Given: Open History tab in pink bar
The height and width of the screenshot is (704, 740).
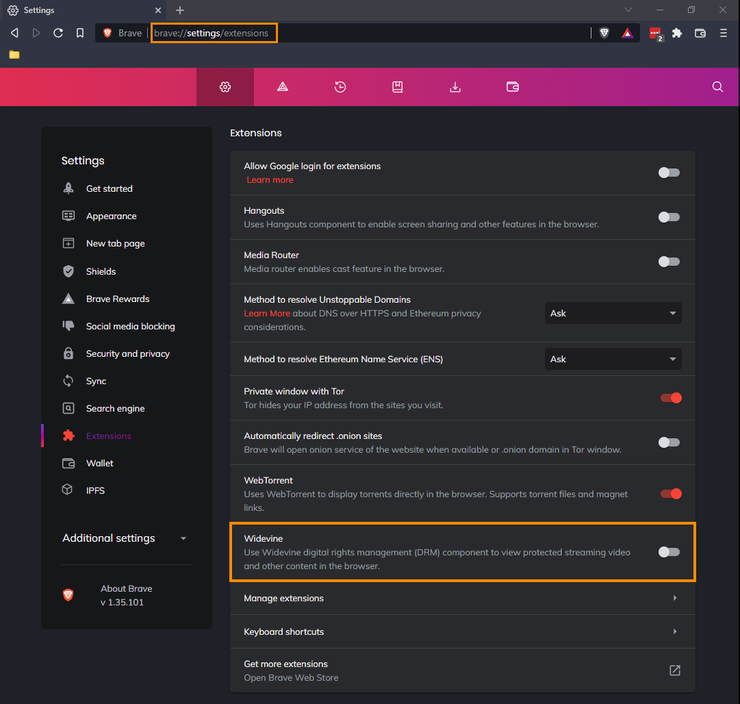Looking at the screenshot, I should coord(340,87).
